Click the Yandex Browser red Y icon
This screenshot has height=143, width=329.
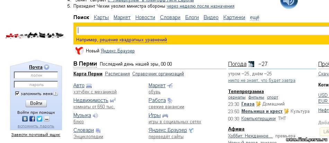click(79, 51)
